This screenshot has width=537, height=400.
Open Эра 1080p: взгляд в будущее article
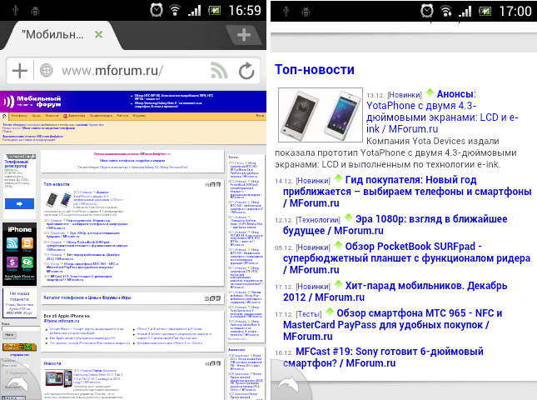tap(395, 224)
